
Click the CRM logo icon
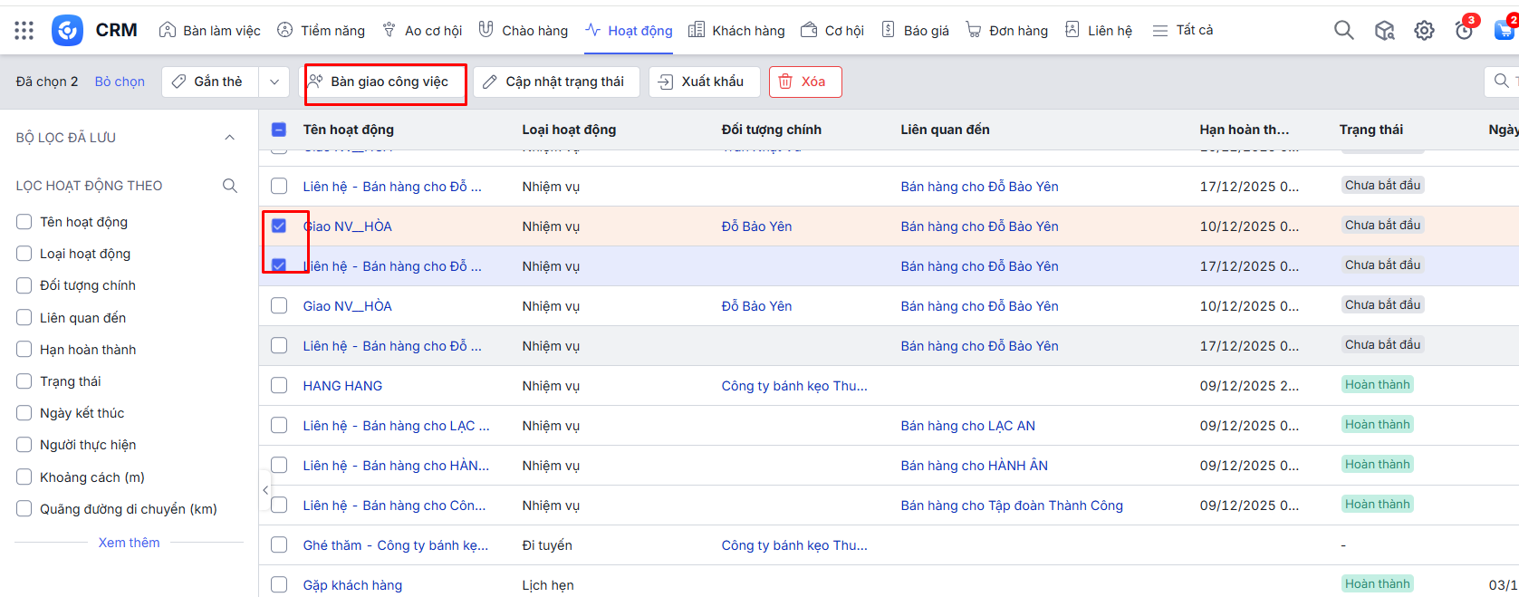click(67, 31)
